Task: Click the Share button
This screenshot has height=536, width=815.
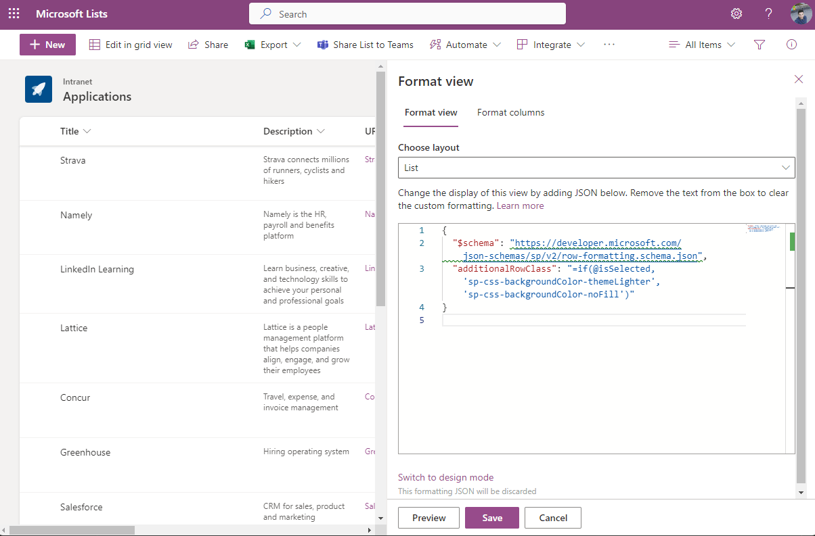Action: point(208,45)
